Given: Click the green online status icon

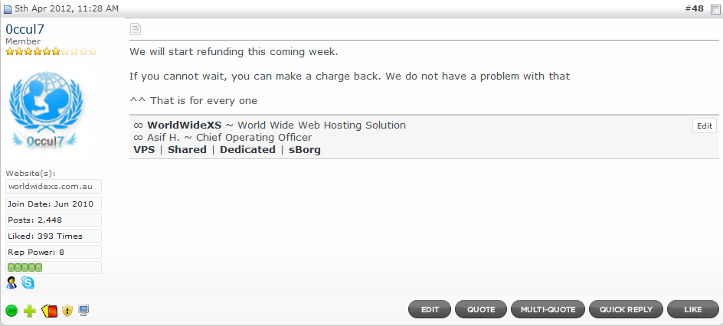Looking at the screenshot, I should tap(11, 311).
